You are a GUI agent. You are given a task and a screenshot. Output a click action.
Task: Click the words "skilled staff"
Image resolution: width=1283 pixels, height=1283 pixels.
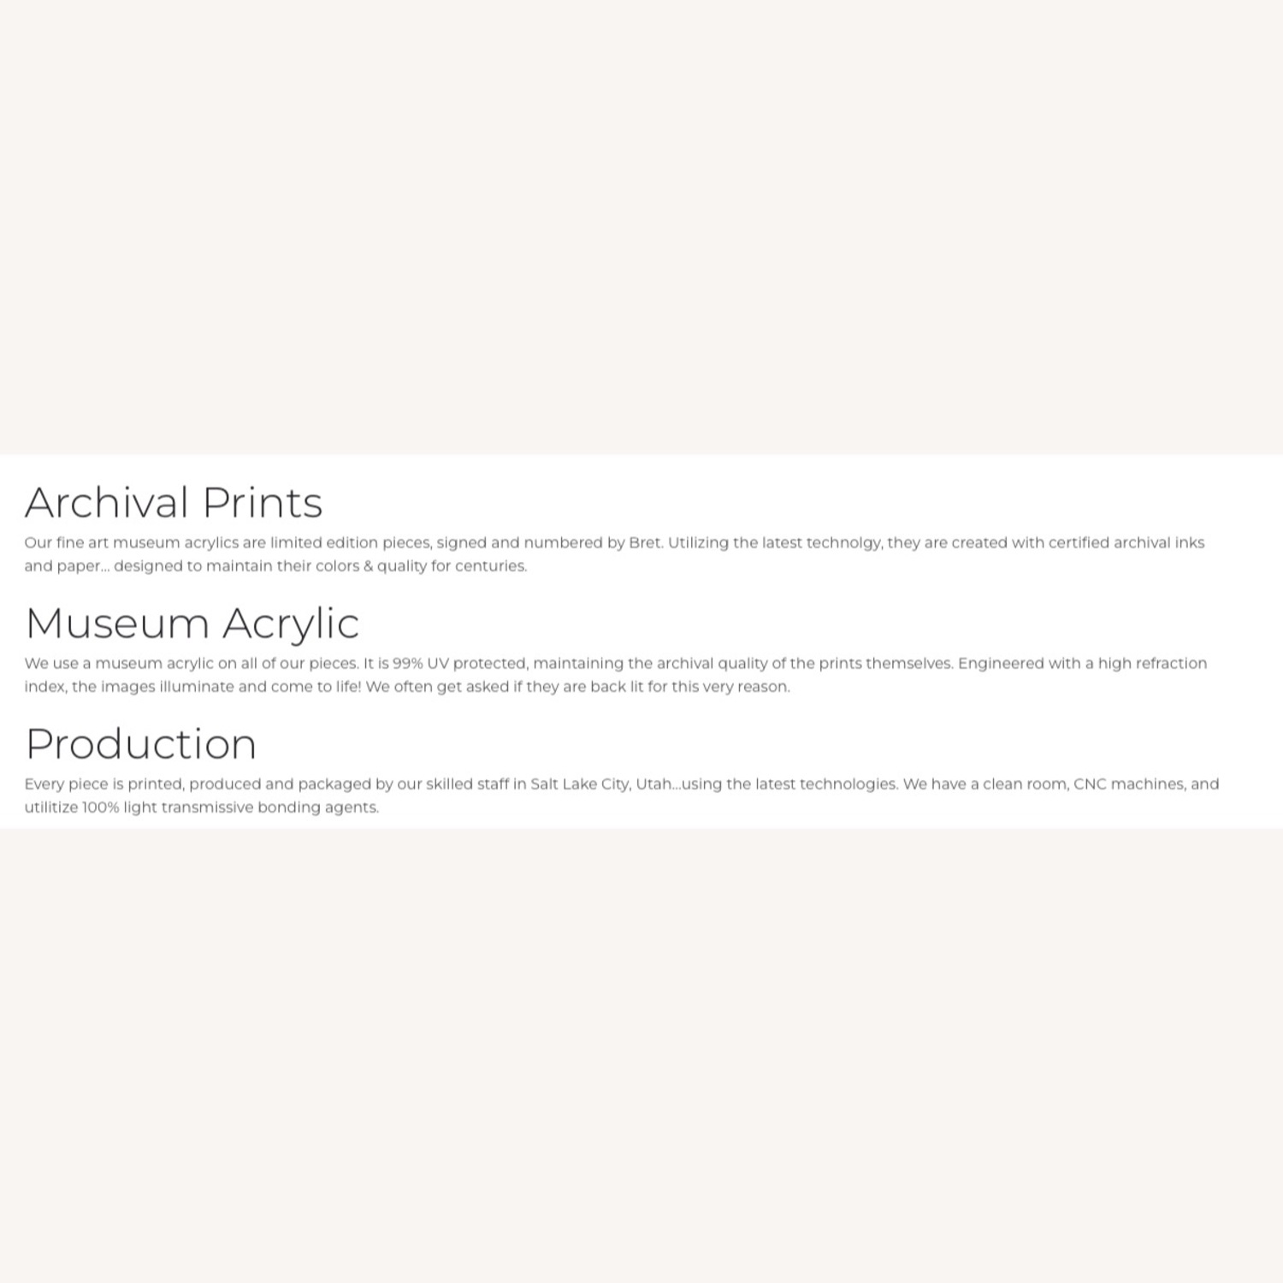(467, 784)
